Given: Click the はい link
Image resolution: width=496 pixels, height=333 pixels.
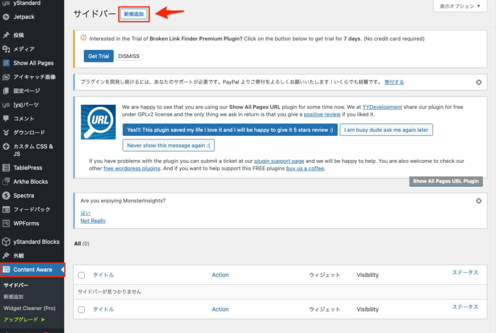Looking at the screenshot, I should [x=85, y=213].
